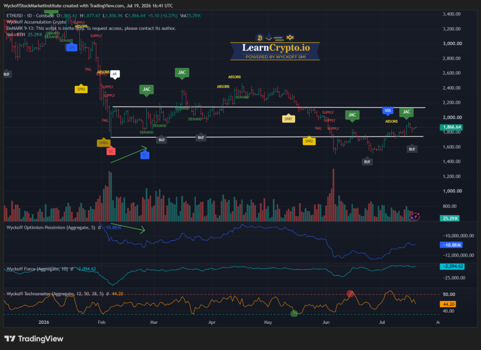Click the SPRT marker below the May decline
The width and height of the screenshot is (481, 350).
[x=288, y=119]
